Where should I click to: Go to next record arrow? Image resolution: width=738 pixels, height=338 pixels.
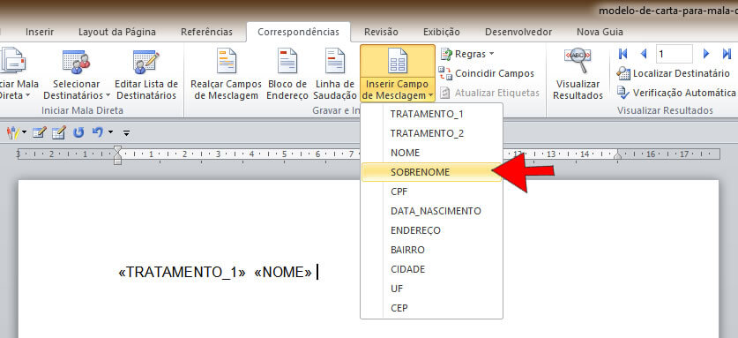[706, 54]
